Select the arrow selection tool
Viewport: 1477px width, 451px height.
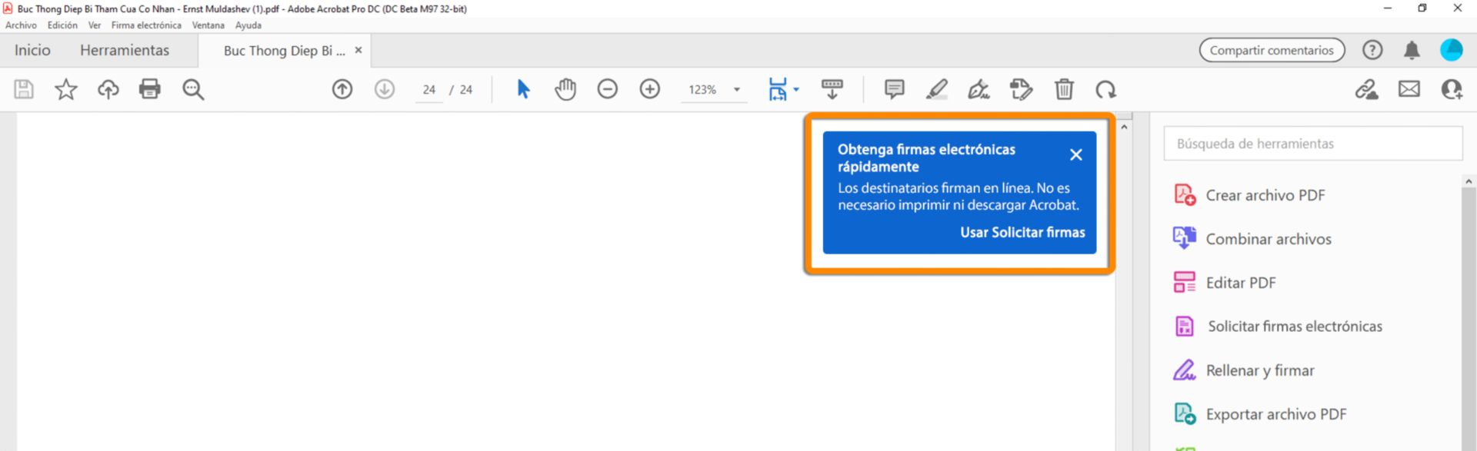(524, 89)
